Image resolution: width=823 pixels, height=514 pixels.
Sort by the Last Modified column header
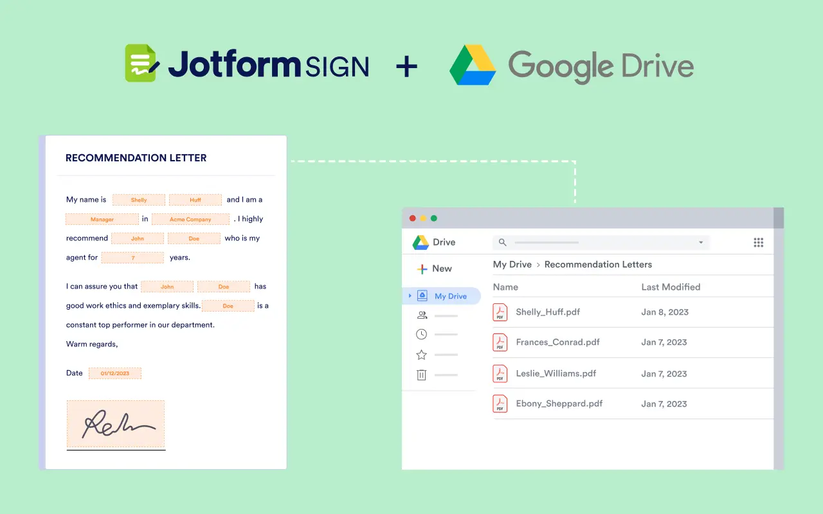coord(671,287)
